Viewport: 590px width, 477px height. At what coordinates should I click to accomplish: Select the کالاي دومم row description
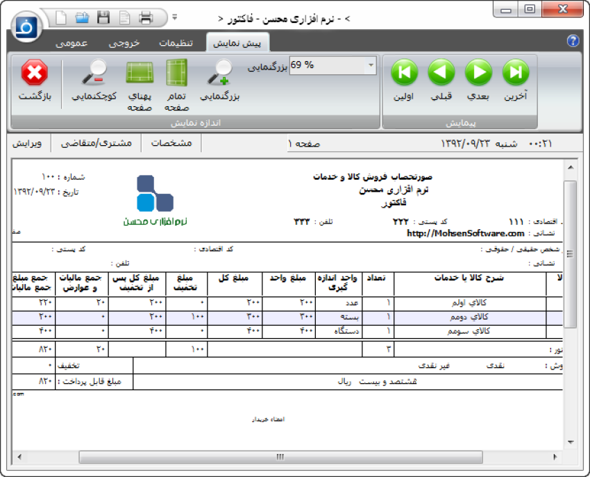[x=469, y=317]
